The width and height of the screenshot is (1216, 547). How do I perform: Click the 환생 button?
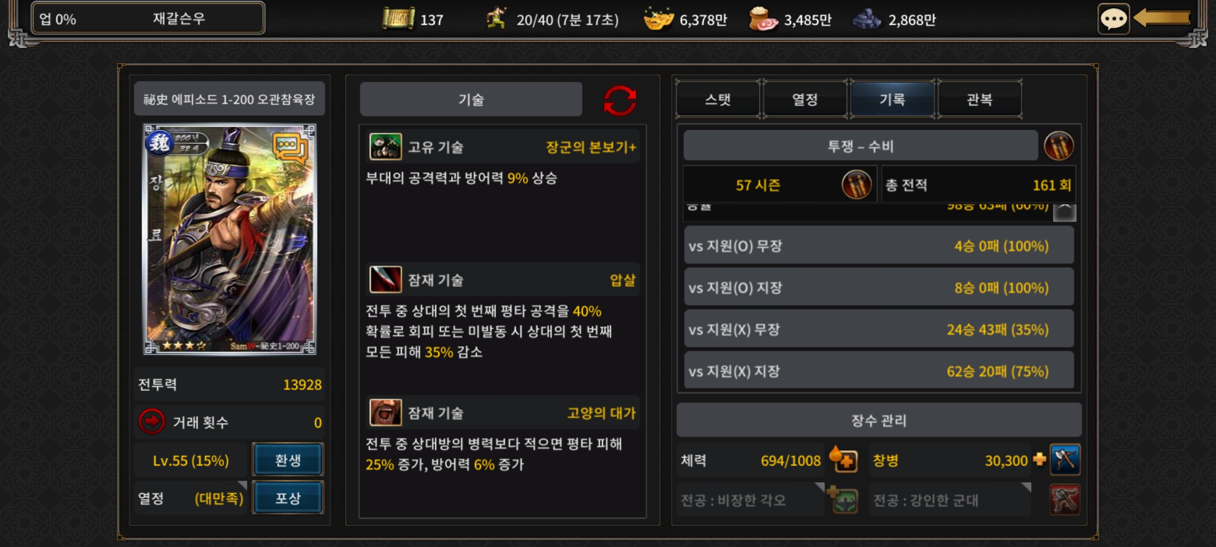point(288,459)
